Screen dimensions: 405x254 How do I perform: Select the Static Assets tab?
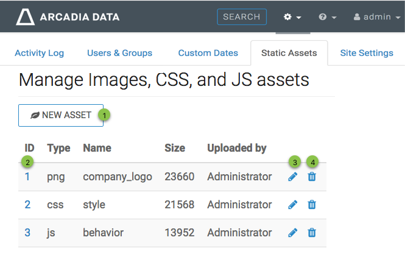pyautogui.click(x=289, y=53)
